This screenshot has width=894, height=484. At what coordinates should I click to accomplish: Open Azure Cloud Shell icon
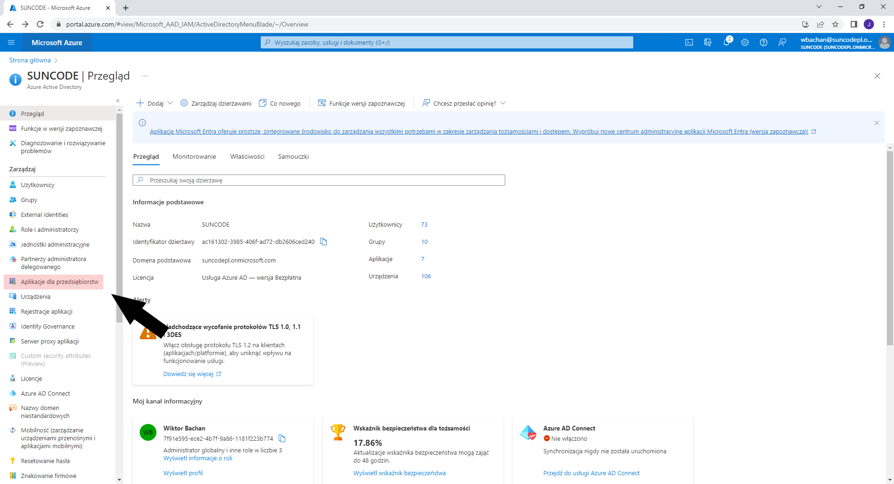pos(689,42)
